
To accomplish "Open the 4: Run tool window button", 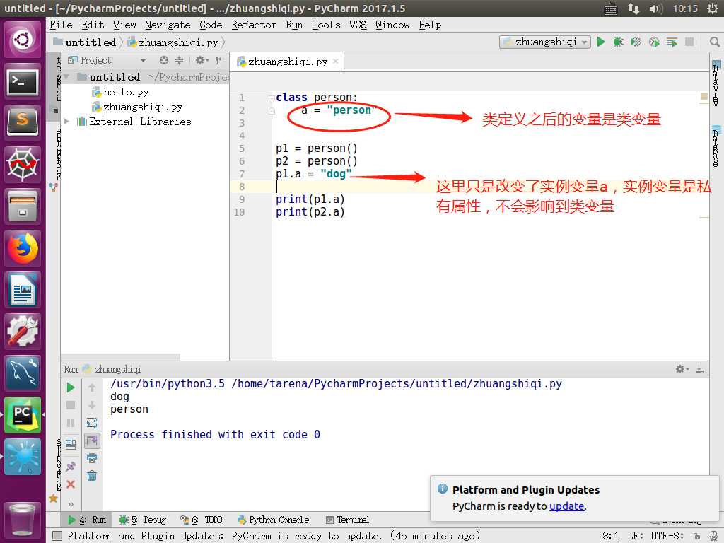I will point(87,520).
